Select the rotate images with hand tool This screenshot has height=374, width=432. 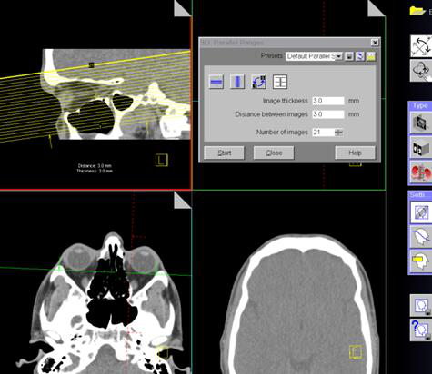421,71
